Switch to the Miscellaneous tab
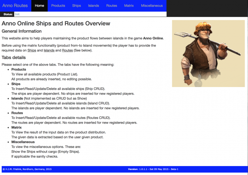Viewport: 248px width, 175px height. click(x=152, y=6)
